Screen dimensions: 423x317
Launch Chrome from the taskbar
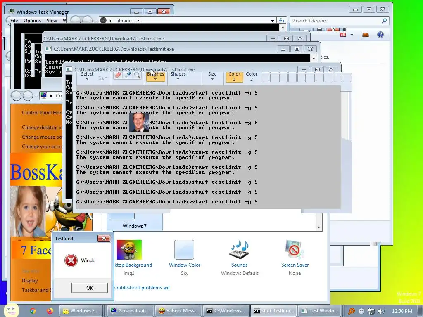pos(33,311)
